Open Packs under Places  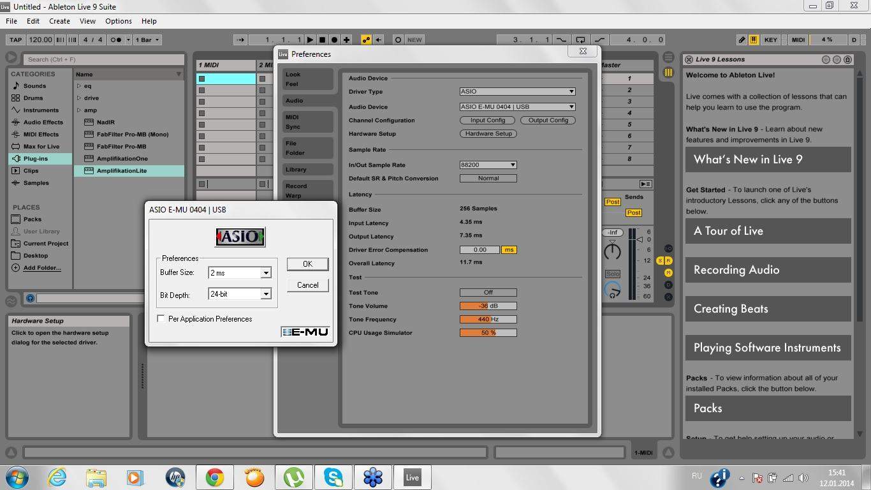(33, 219)
